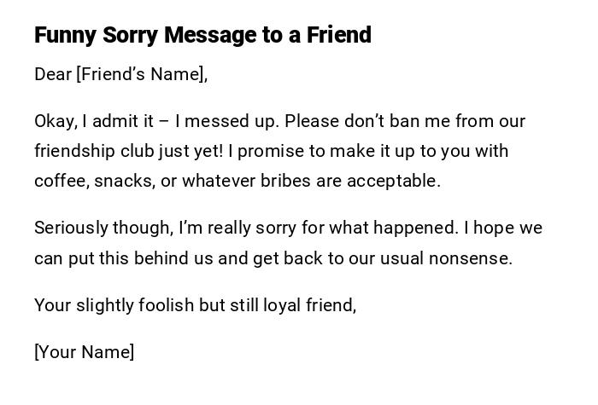
Task: Click the word "Dear" in the salutation
Action: (53, 75)
